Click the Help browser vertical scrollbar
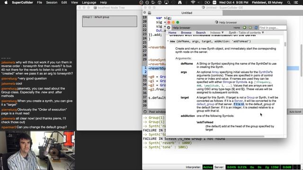Screen dimensions: 303x170 pyautogui.click(x=285, y=44)
